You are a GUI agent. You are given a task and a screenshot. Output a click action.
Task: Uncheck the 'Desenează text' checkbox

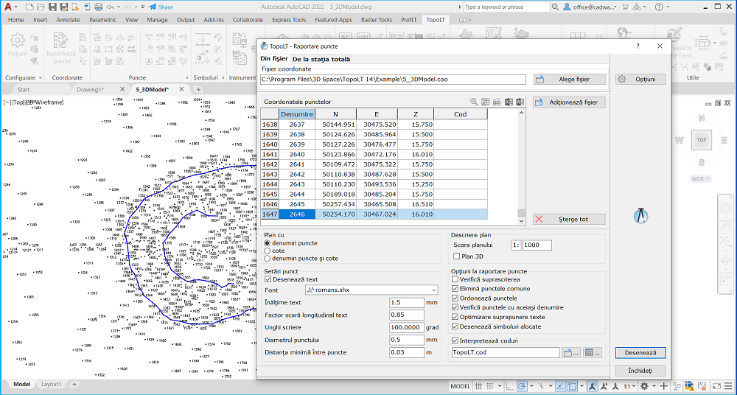pos(268,279)
